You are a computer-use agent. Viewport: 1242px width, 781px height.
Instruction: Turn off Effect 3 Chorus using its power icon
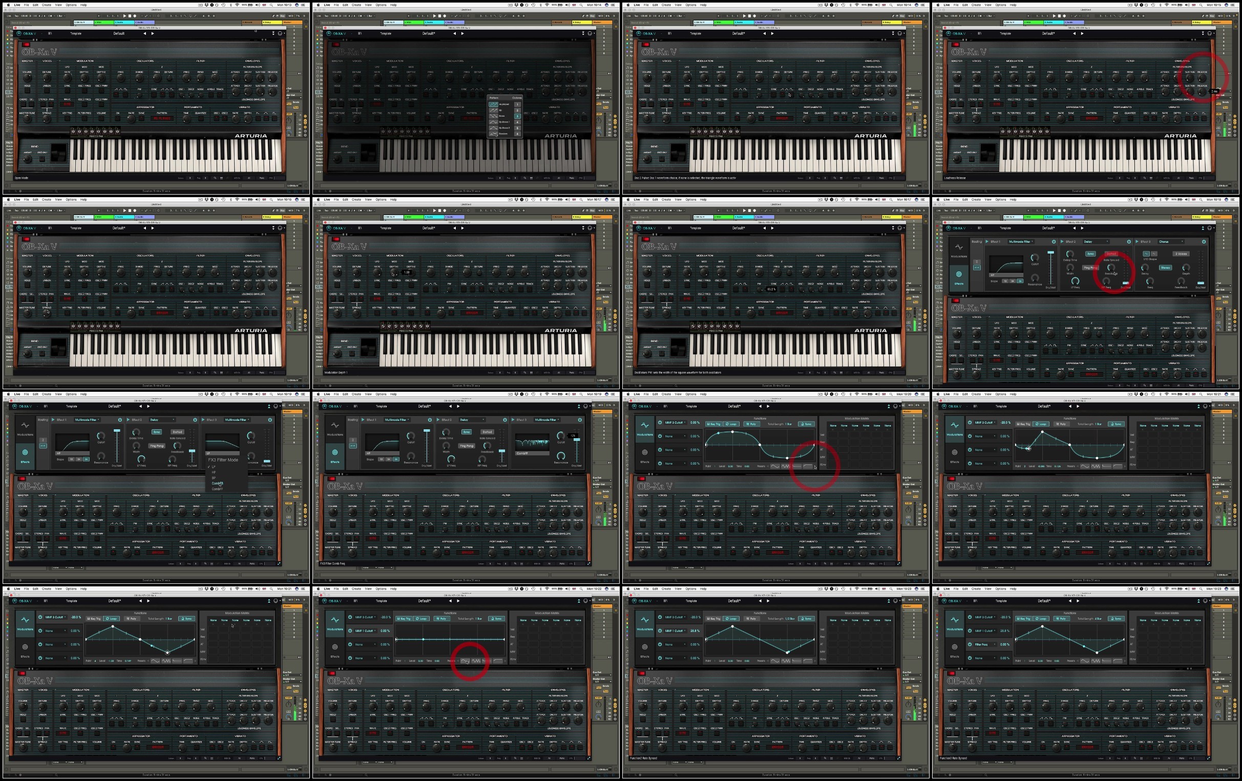1204,242
